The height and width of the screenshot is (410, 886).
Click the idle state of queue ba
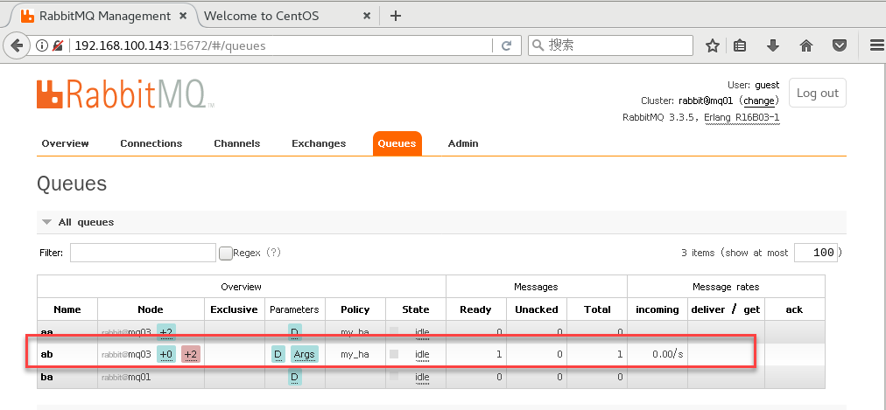422,378
